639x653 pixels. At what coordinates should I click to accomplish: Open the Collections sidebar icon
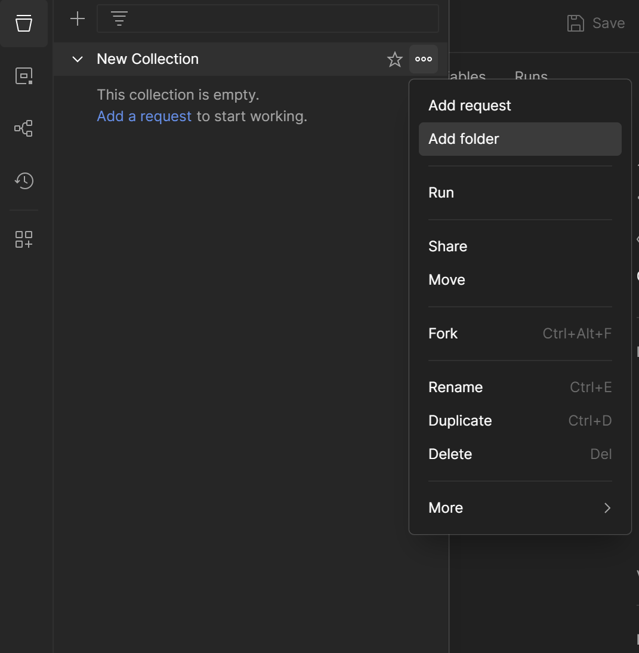coord(24,24)
